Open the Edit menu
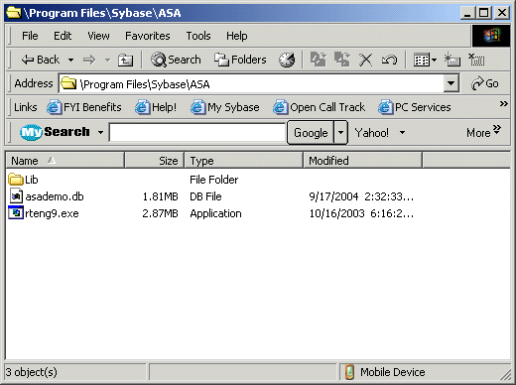Screen dimensions: 516x385 63,36
